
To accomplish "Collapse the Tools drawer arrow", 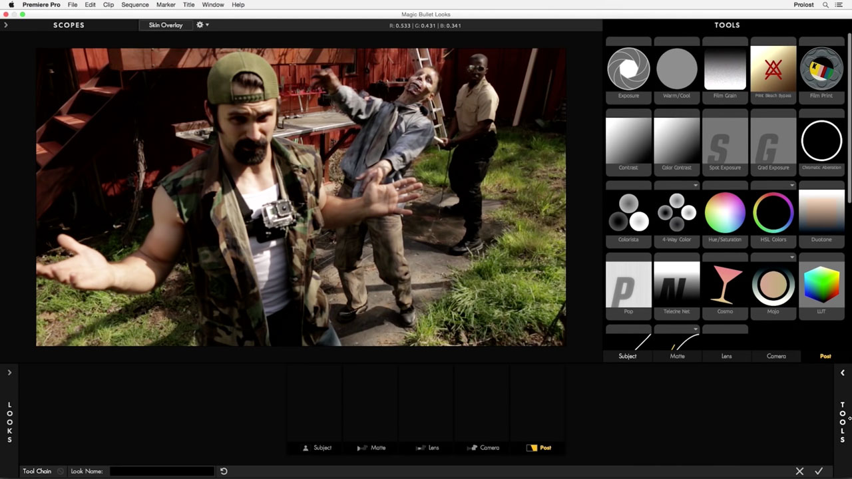I will click(842, 373).
